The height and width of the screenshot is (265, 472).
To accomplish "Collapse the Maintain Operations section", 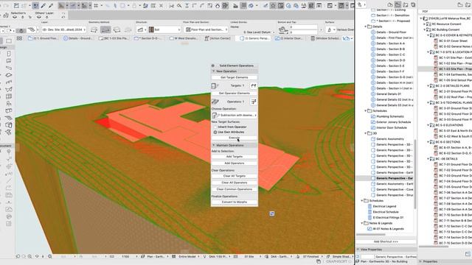I will [214, 145].
